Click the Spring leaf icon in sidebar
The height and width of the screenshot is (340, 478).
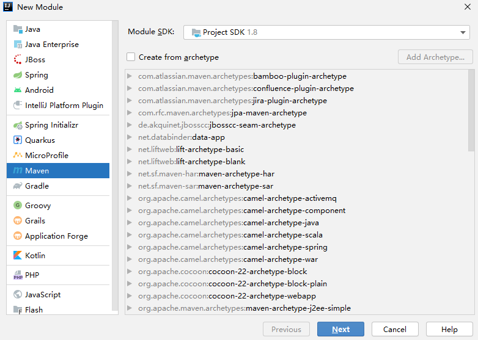(18, 75)
